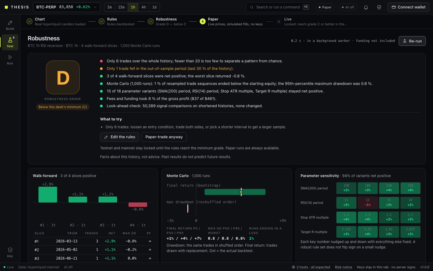
Task: Open the BTC-PERP market dropdown
Action: 66,7
